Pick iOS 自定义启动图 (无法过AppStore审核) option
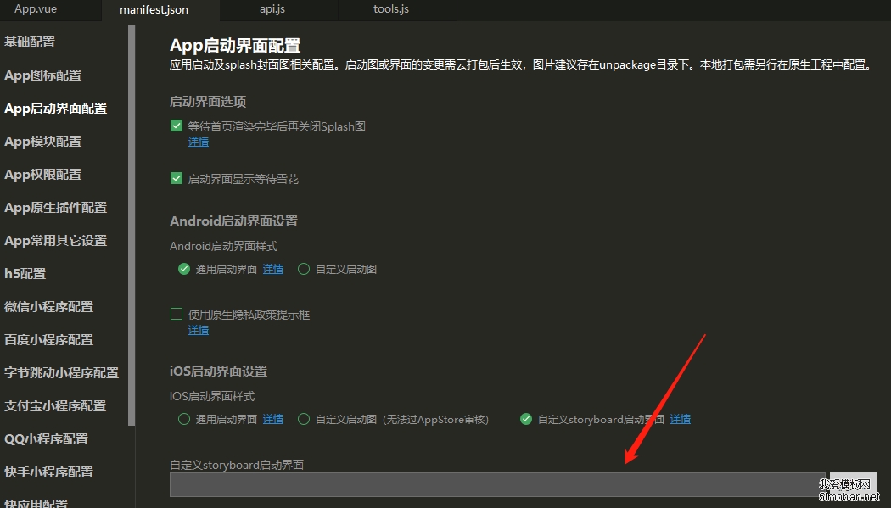This screenshot has height=508, width=891. 304,419
